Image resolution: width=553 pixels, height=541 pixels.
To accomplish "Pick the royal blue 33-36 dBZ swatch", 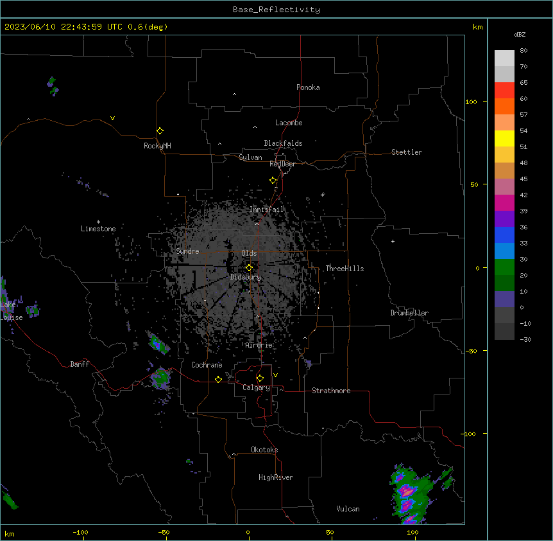I will [504, 235].
